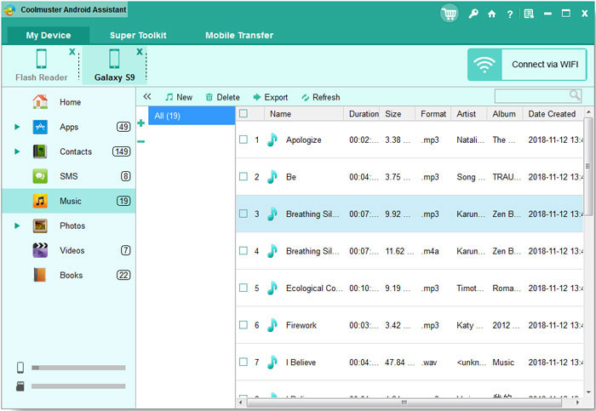Expand the Photos tree arrow
Image resolution: width=596 pixels, height=411 pixels.
coord(17,225)
